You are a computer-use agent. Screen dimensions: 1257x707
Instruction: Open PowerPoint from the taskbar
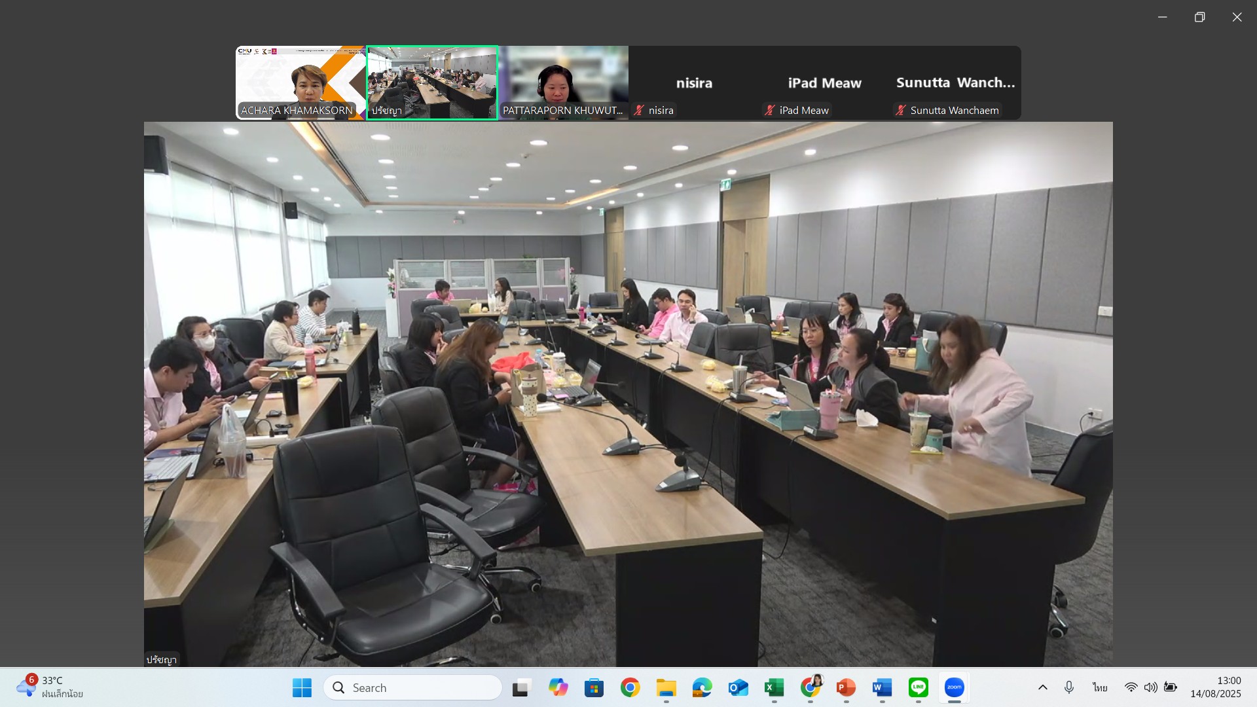[846, 687]
